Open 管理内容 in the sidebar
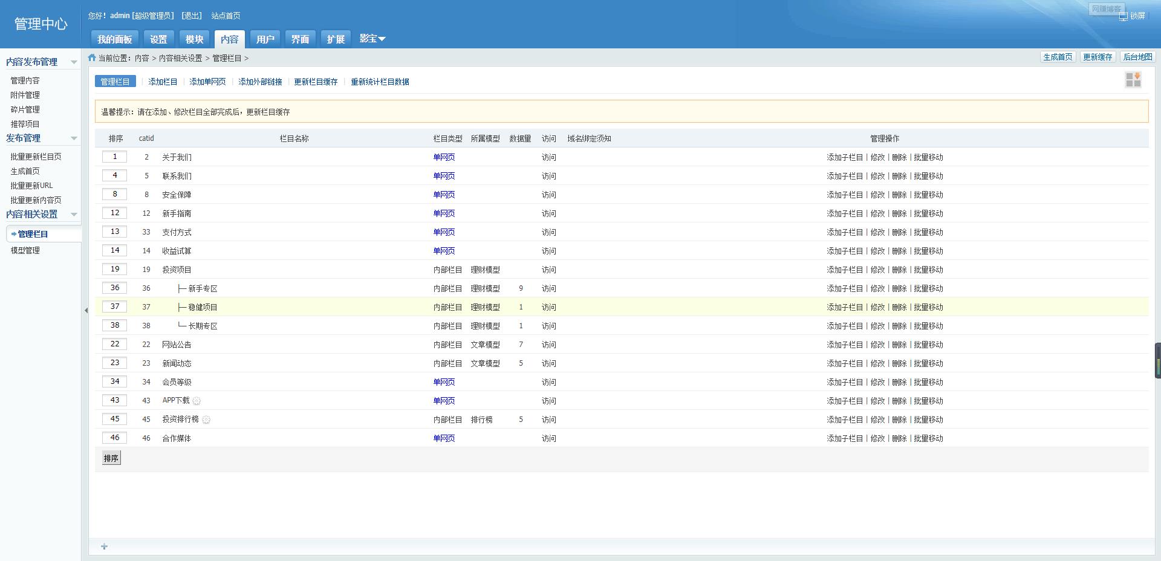Viewport: 1161px width, 561px height. [25, 80]
